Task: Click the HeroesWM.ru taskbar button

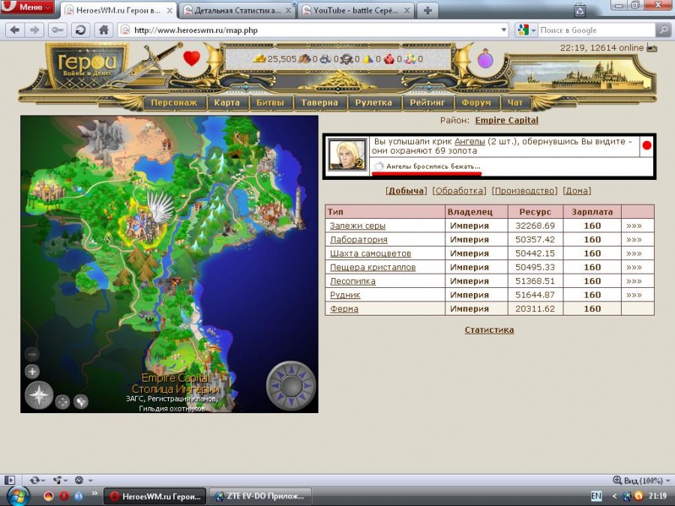Action: [x=155, y=496]
